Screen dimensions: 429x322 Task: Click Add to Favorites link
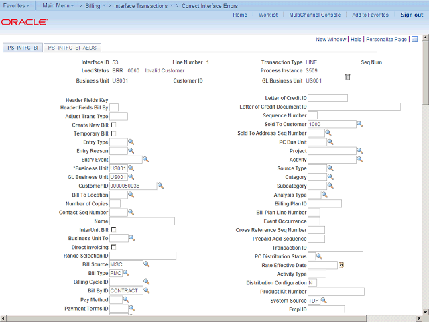(370, 15)
